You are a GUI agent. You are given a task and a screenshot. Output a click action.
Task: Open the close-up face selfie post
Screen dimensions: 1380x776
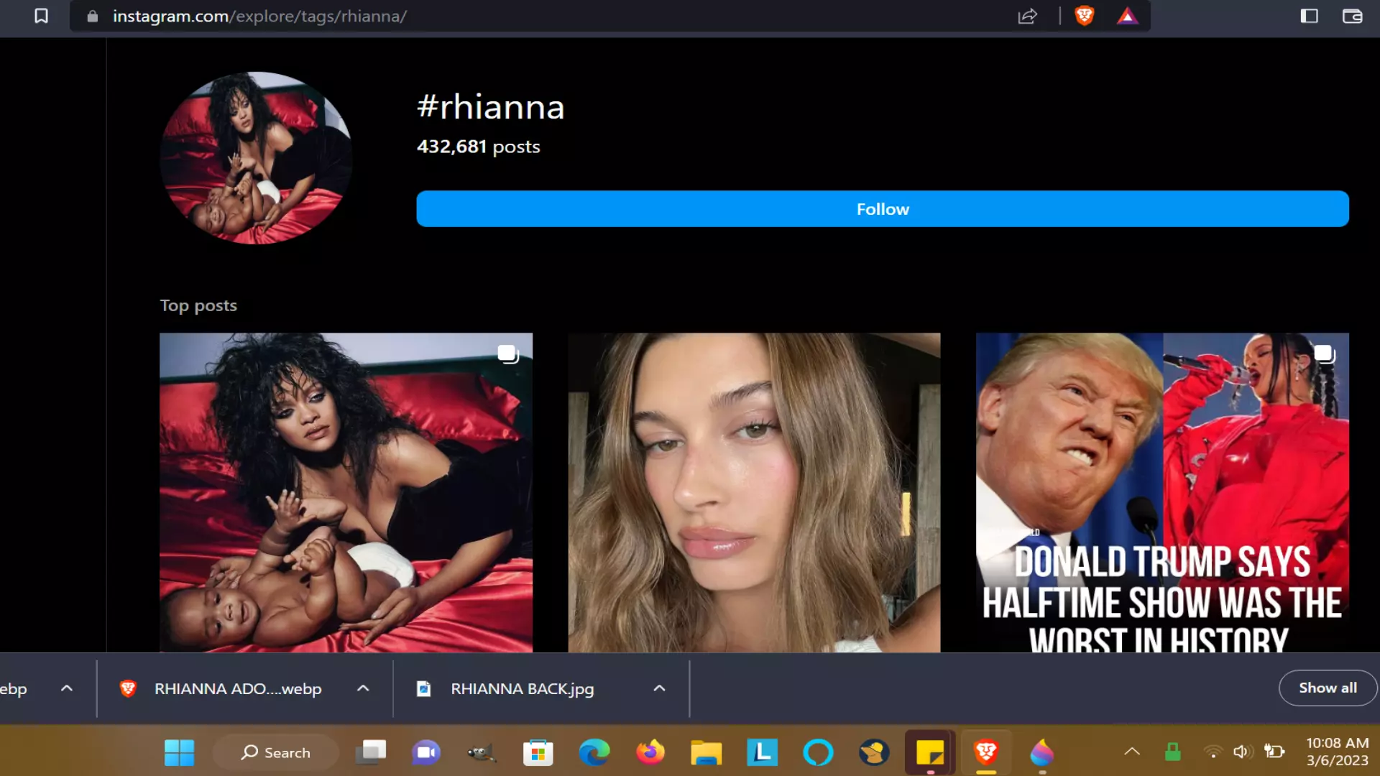pos(753,492)
